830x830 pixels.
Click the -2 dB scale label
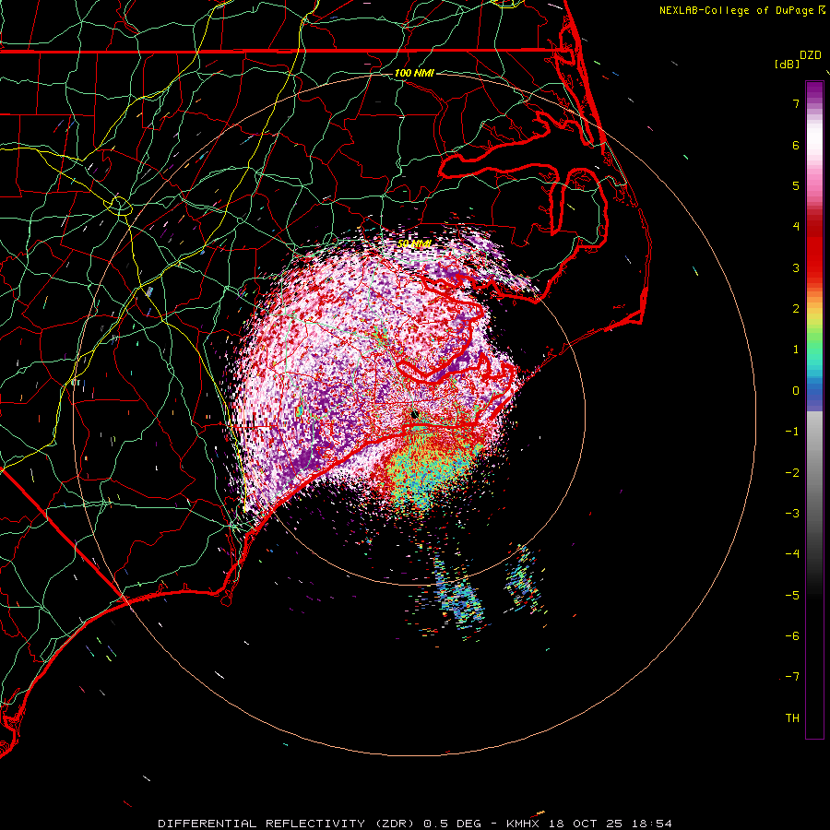coord(792,473)
